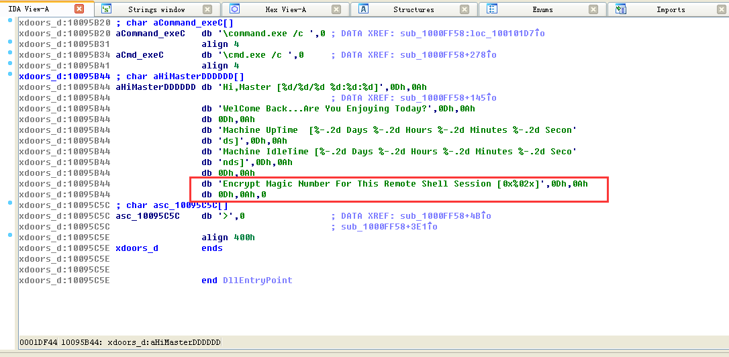Screen dimensions: 729x357
Task: Click the 'nds]',0Dh,0Ah line
Action: tap(247, 162)
